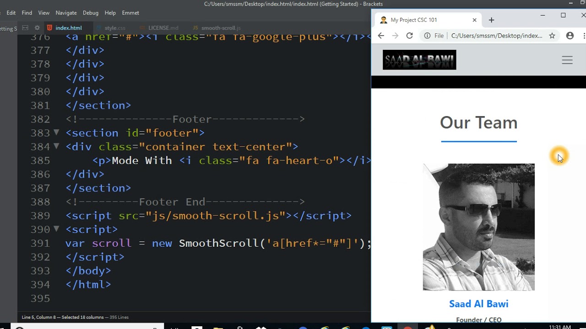Click the fa-google-plus anchor code line

coord(218,37)
